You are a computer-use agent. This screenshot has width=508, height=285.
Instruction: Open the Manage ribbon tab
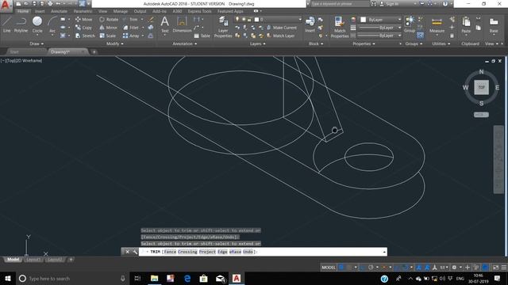coord(120,11)
